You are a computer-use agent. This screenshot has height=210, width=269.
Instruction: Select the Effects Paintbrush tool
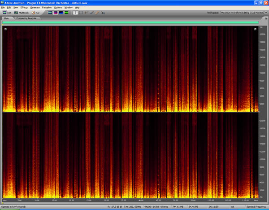(x=92, y=13)
